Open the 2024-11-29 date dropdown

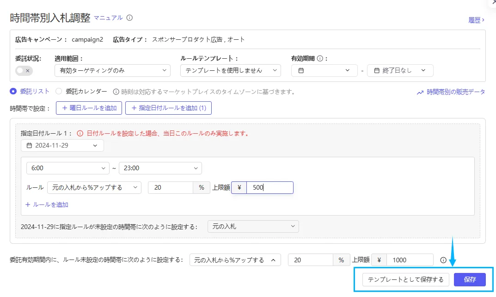(x=62, y=146)
